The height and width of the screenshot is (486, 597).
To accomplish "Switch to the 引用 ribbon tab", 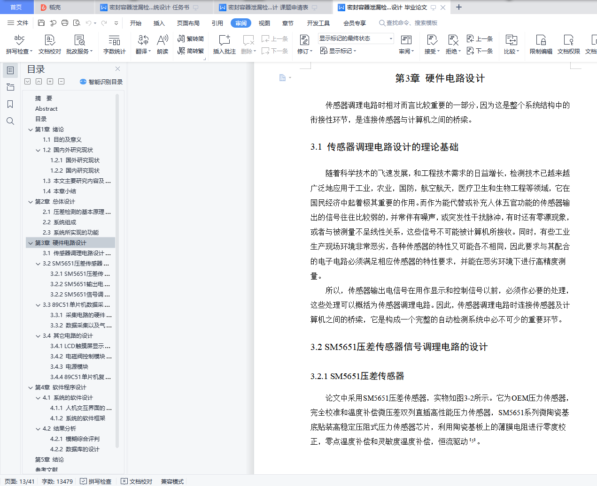I will click(x=217, y=23).
